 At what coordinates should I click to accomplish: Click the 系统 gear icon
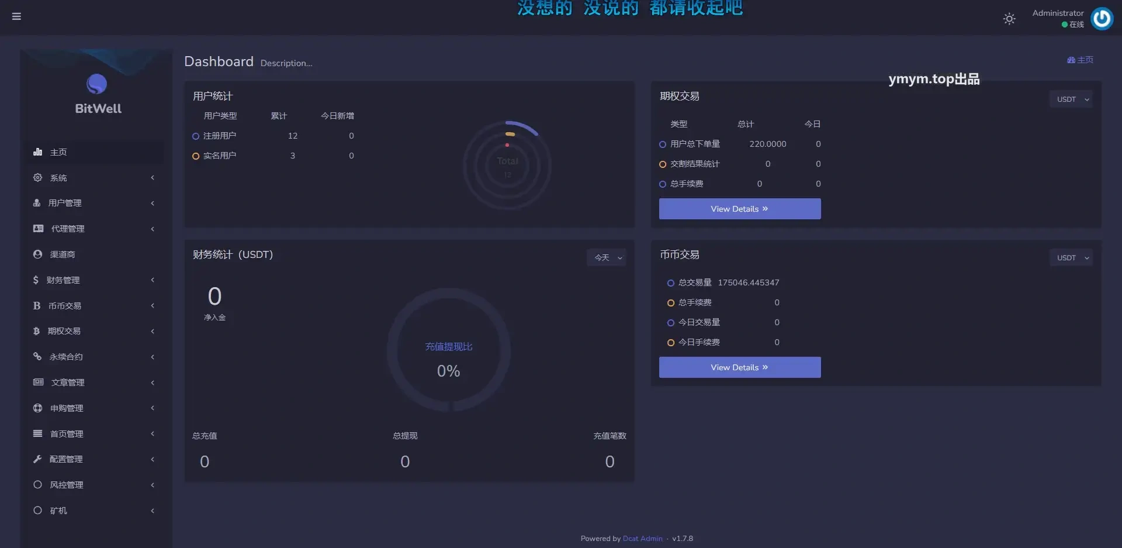[x=37, y=178]
